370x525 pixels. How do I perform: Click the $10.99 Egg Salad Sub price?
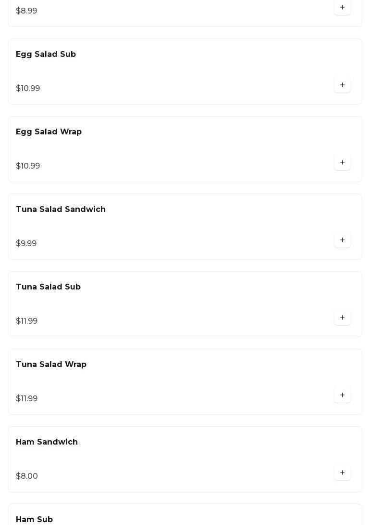pos(28,89)
